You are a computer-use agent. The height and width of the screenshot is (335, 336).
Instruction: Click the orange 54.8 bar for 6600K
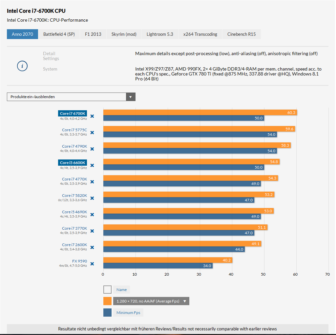tap(191, 162)
